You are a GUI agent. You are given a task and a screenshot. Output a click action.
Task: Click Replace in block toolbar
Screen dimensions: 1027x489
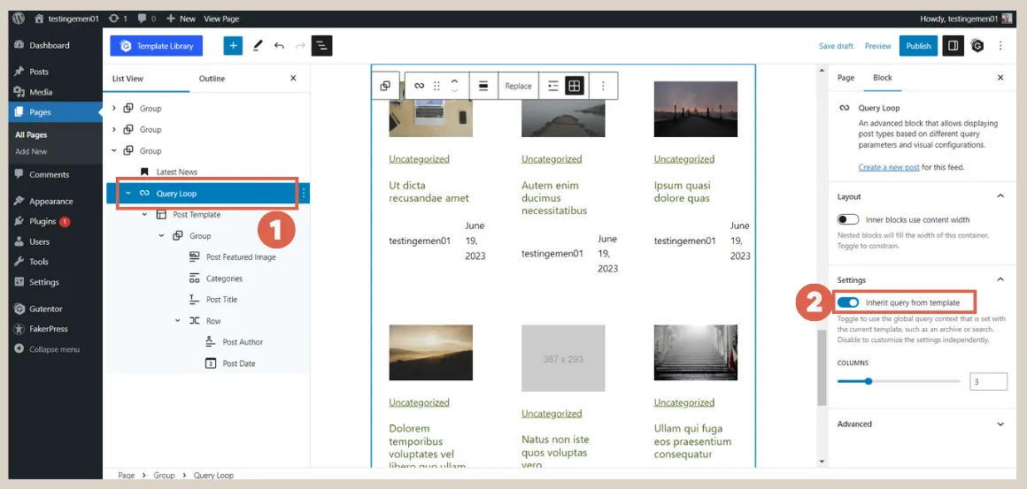click(518, 86)
